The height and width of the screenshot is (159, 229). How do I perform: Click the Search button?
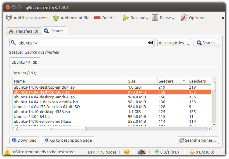click(x=206, y=43)
